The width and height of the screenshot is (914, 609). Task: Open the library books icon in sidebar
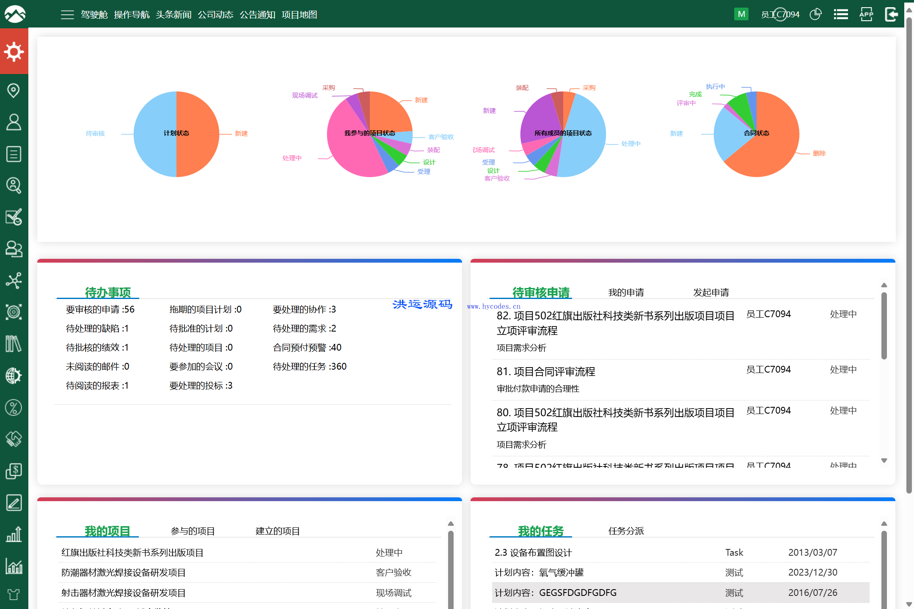click(14, 344)
